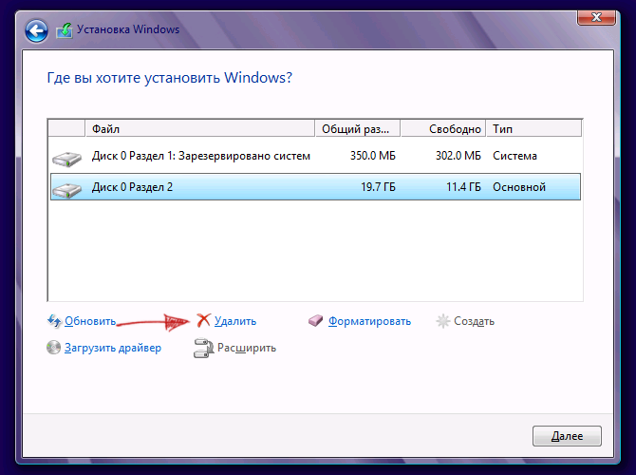Click the refresh icon beside Обновить
Screen dimensions: 636x475
pyautogui.click(x=54, y=321)
